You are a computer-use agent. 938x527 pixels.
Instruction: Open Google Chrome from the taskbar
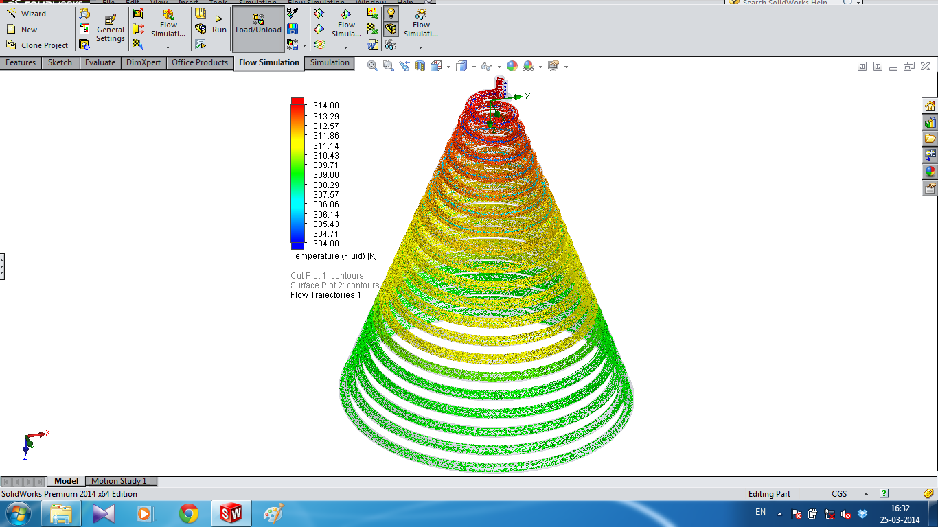point(189,513)
